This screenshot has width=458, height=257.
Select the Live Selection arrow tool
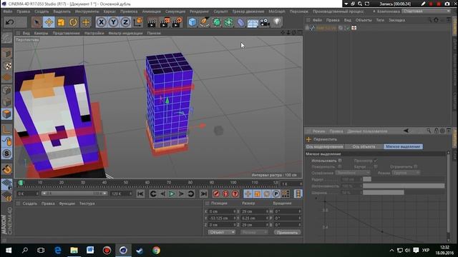(36, 22)
